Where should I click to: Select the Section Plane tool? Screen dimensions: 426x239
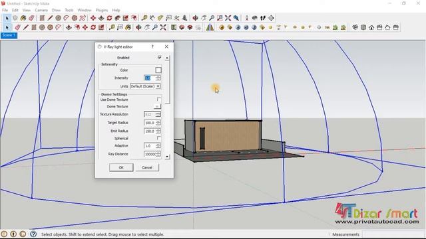[271, 18]
